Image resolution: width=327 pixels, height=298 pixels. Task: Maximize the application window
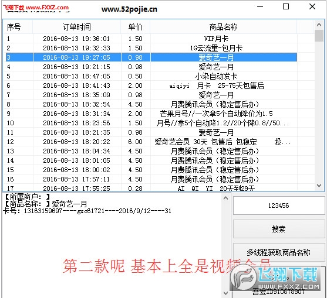coord(286,6)
